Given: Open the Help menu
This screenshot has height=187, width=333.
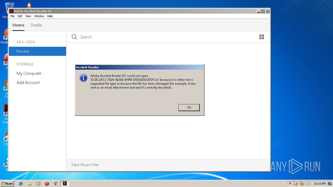Looking at the screenshot, I should 50,16.
